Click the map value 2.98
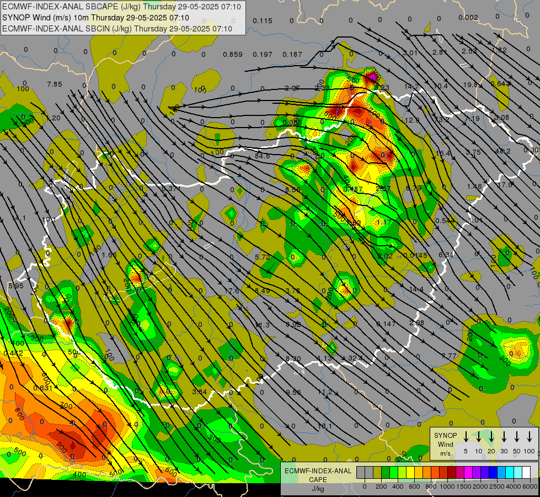Viewport: 540px width, 497px height. [416, 323]
